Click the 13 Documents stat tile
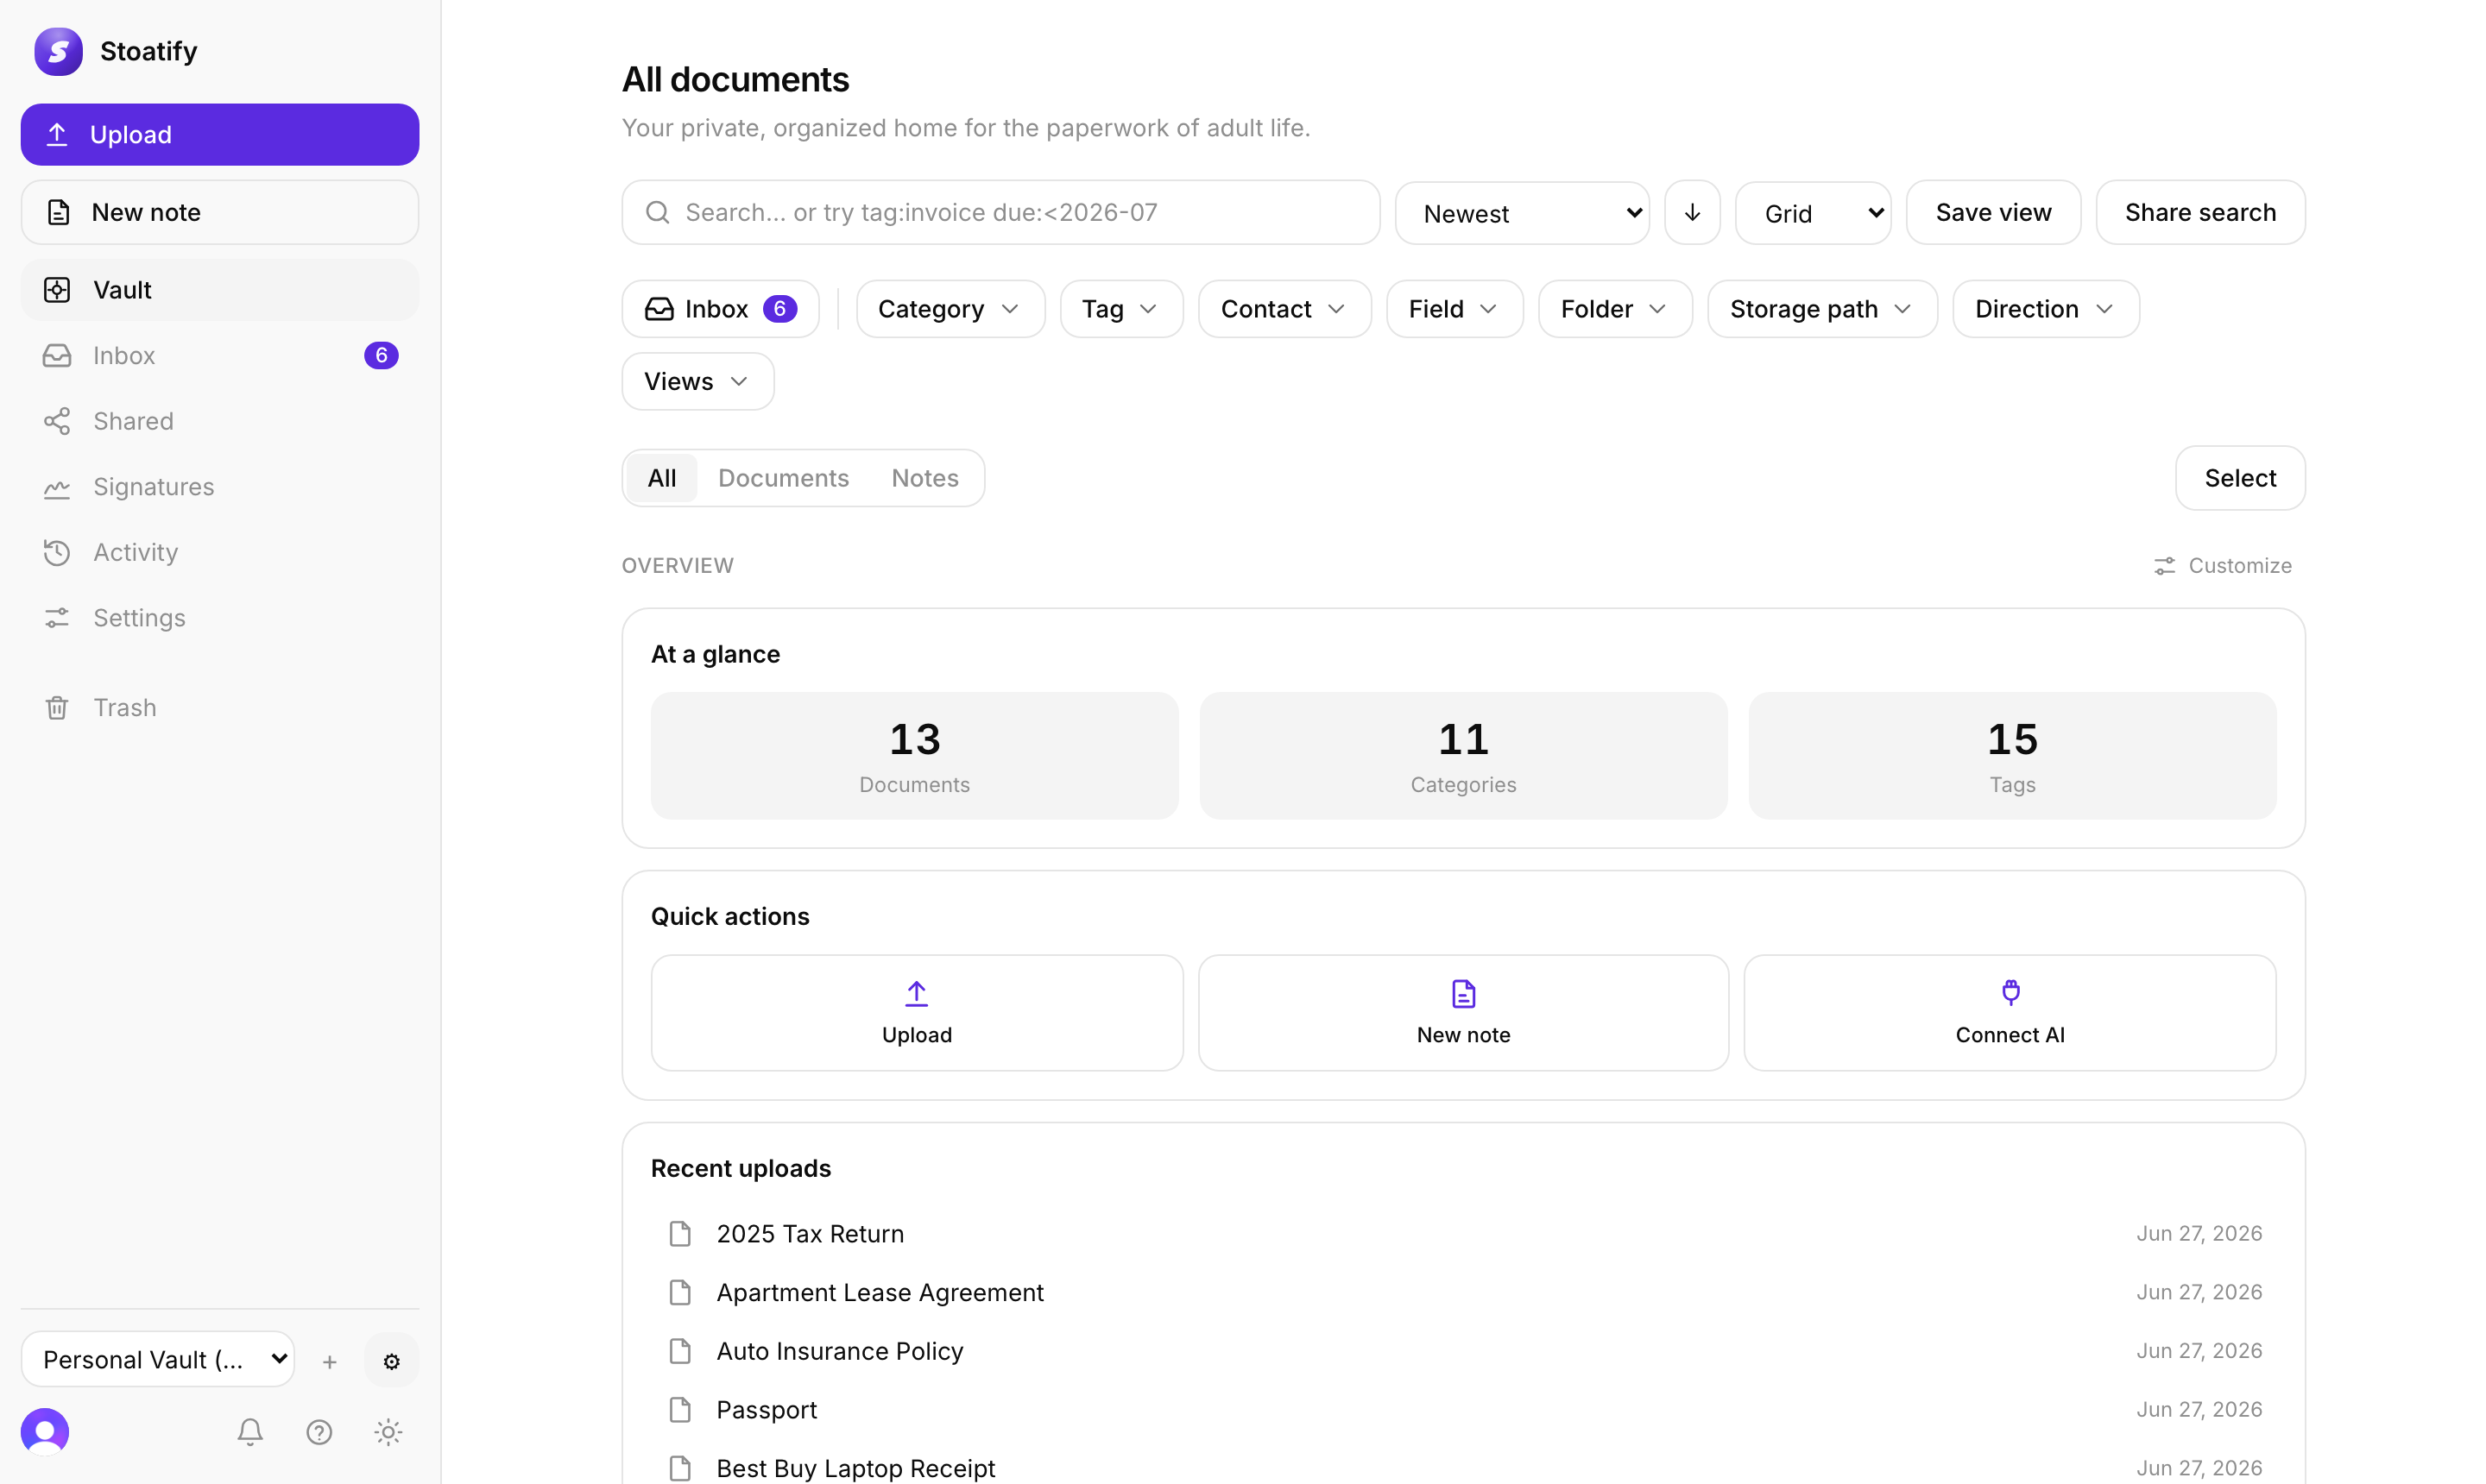The height and width of the screenshot is (1484, 2486). tap(914, 756)
